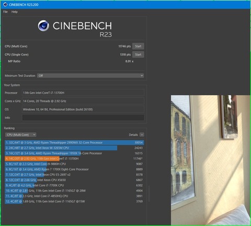Select ranking row 5 Core i9-9880H
This screenshot has height=226, width=251.
pos(74,164)
